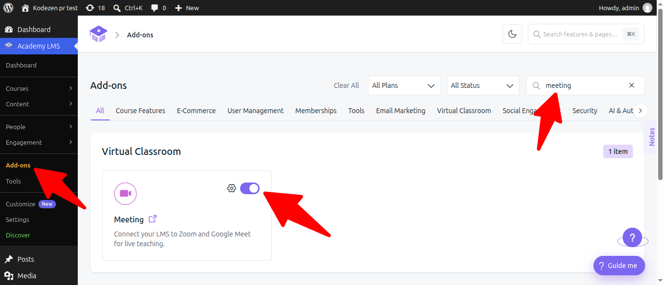Select the Course Features tab

[x=140, y=111]
